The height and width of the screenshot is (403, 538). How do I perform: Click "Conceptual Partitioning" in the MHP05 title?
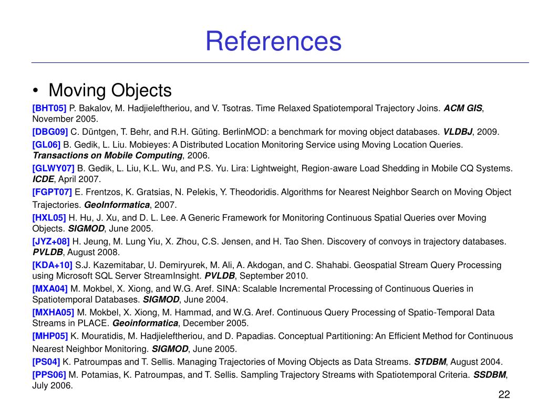(325, 336)
